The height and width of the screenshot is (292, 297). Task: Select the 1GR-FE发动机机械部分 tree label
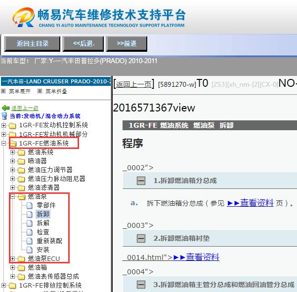coord(53,134)
